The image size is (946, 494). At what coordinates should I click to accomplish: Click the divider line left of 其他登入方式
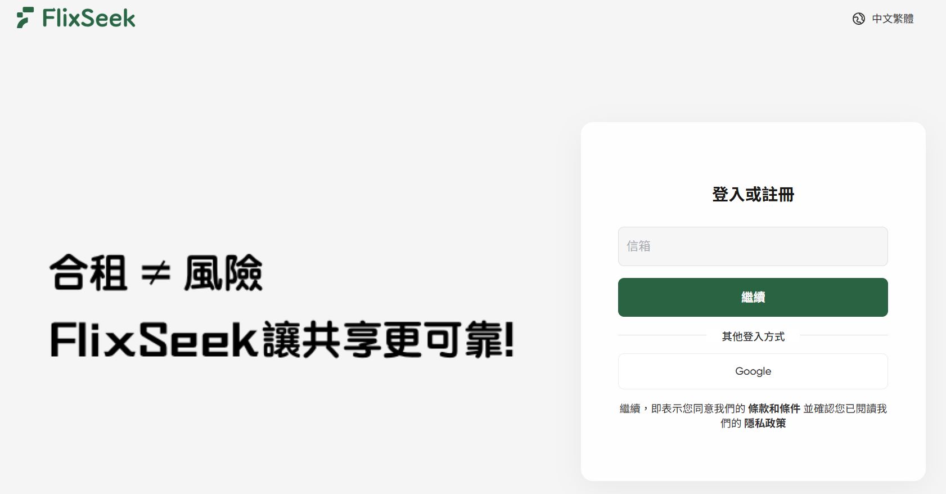(x=662, y=335)
